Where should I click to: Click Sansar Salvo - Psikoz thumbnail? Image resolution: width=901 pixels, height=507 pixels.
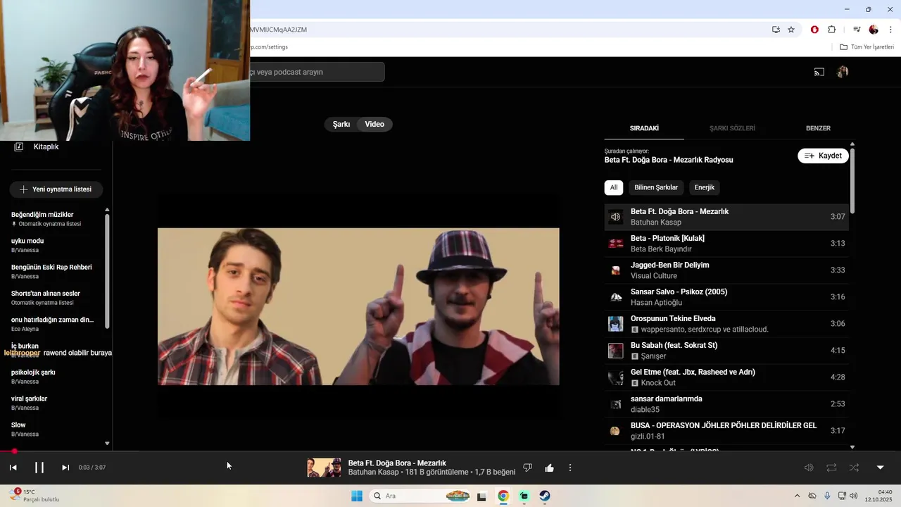616,297
